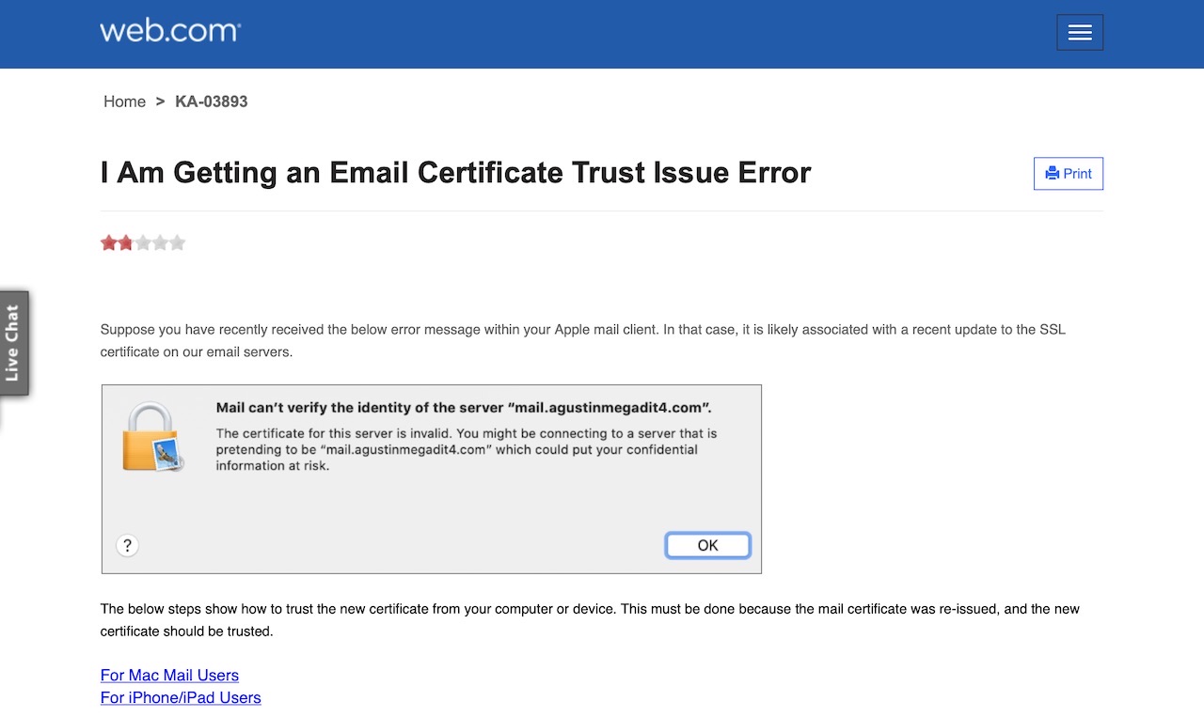Select the KA-03893 breadcrumb item
The height and width of the screenshot is (717, 1204).
point(211,101)
